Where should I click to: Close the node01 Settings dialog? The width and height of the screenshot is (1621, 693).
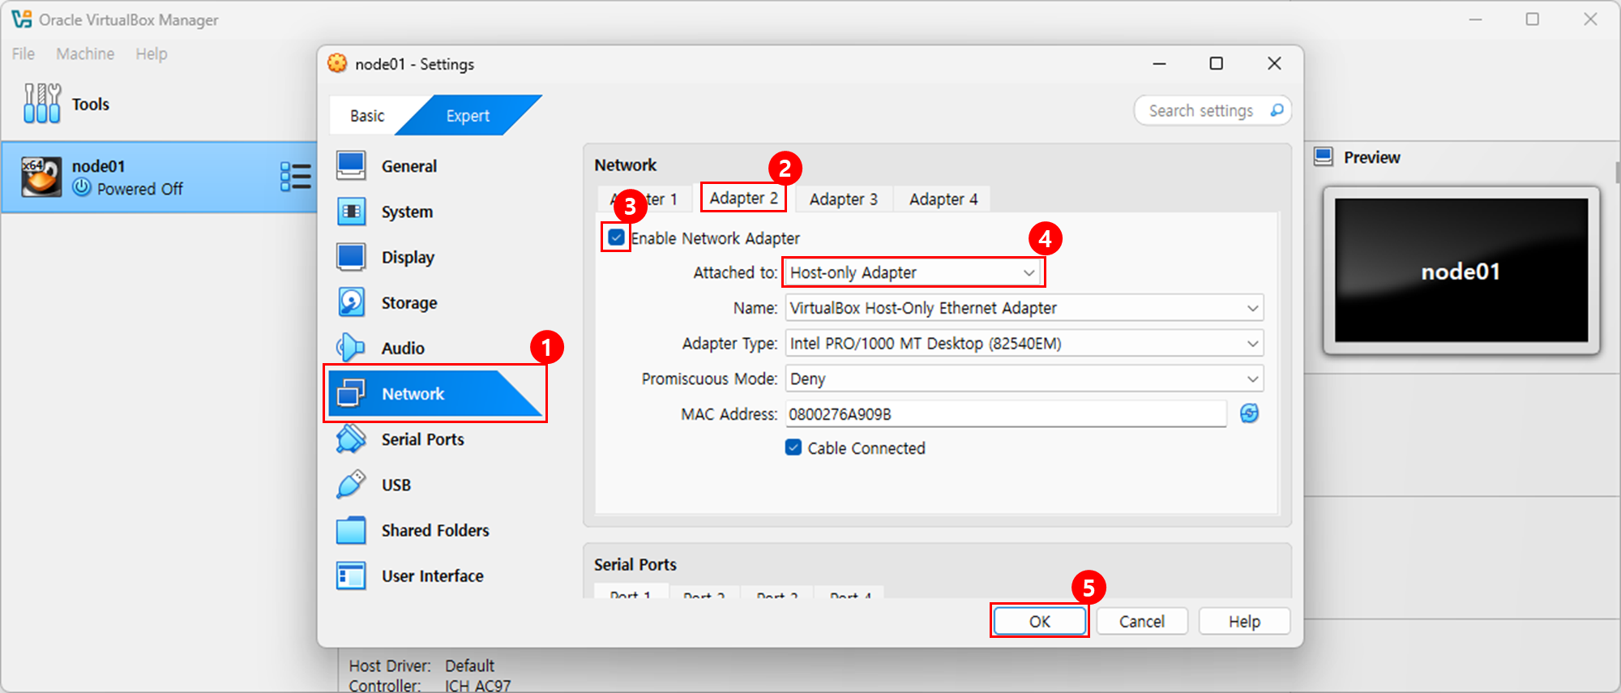point(1274,63)
